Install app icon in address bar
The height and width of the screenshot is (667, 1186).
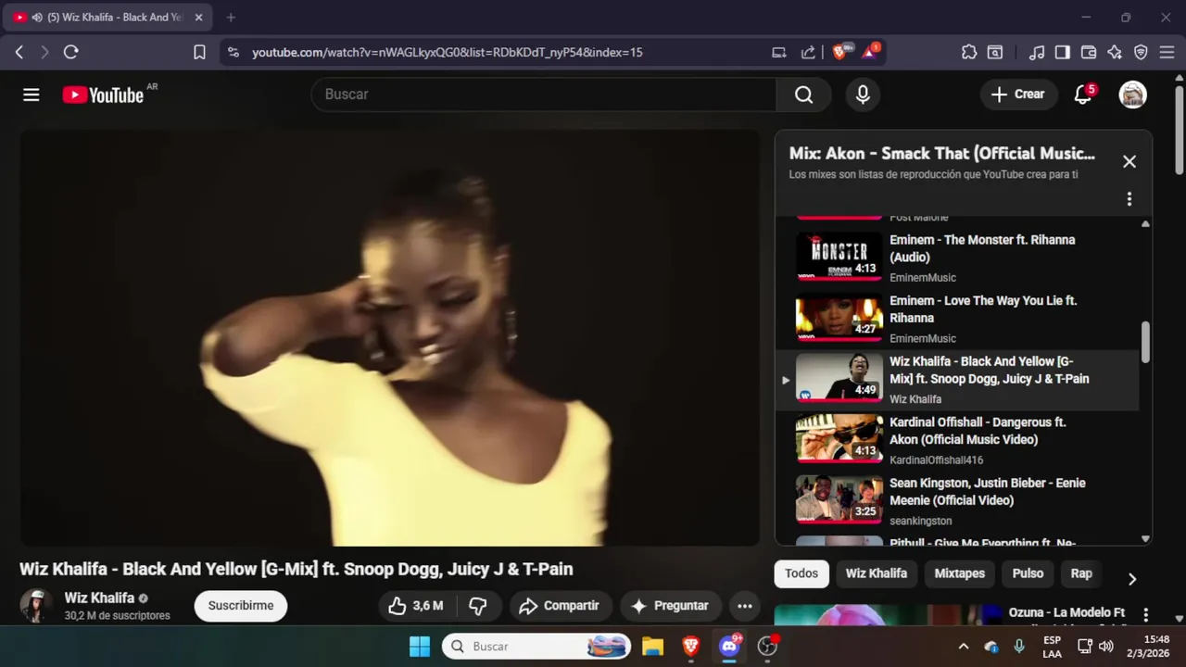[x=779, y=53]
